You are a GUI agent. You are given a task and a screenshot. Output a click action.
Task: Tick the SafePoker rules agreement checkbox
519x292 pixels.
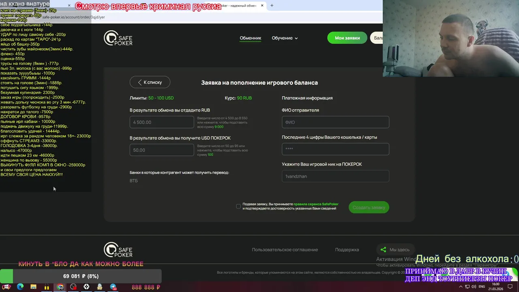tap(238, 206)
